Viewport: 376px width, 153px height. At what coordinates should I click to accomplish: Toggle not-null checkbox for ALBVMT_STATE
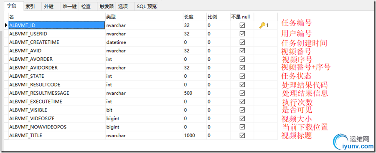pos(242,76)
